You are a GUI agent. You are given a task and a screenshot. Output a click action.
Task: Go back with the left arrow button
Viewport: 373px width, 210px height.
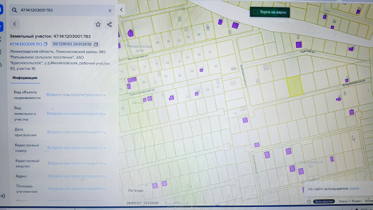click(x=15, y=24)
